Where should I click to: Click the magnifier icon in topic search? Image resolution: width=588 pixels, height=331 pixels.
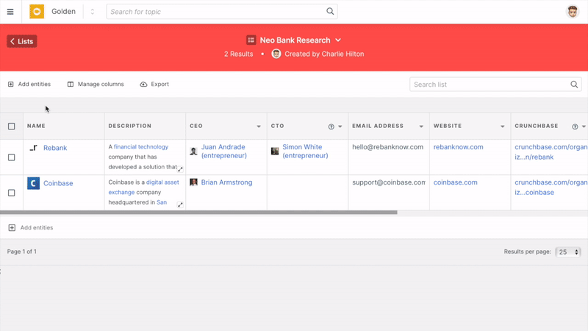point(330,11)
